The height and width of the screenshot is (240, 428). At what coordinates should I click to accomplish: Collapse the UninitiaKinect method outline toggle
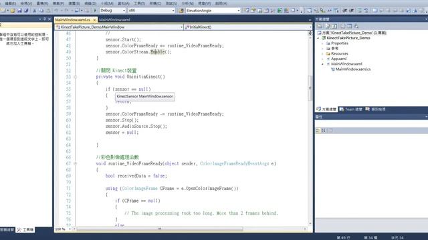pyautogui.click(x=75, y=77)
